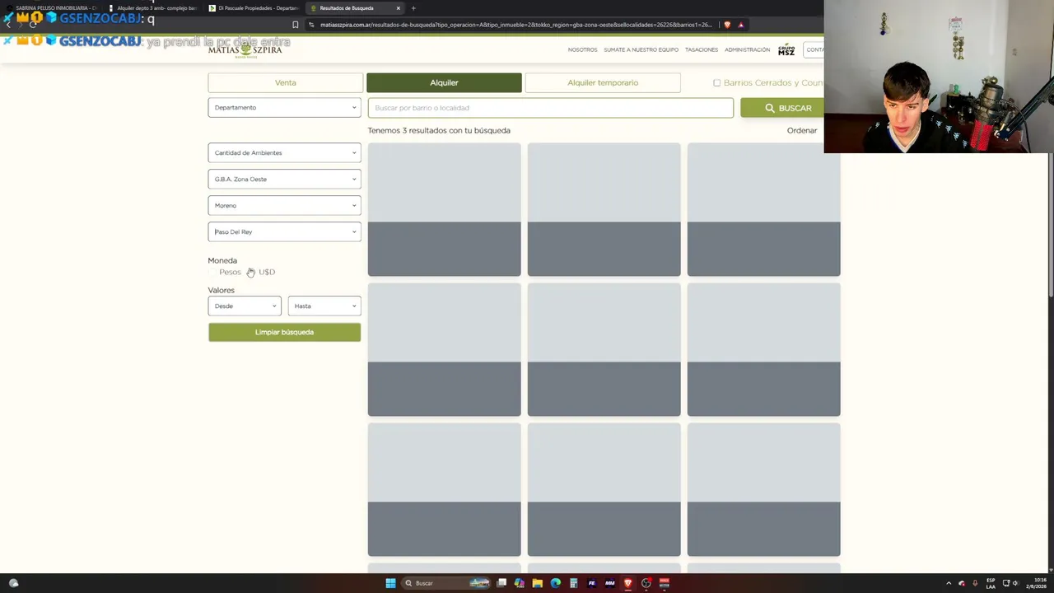Switch to Brave browser in the taskbar
This screenshot has width=1054, height=593.
click(x=627, y=583)
